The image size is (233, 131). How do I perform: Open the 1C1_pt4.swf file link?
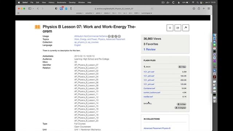[149, 84]
